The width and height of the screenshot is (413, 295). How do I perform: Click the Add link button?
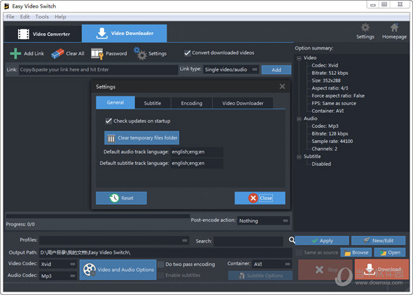click(276, 69)
